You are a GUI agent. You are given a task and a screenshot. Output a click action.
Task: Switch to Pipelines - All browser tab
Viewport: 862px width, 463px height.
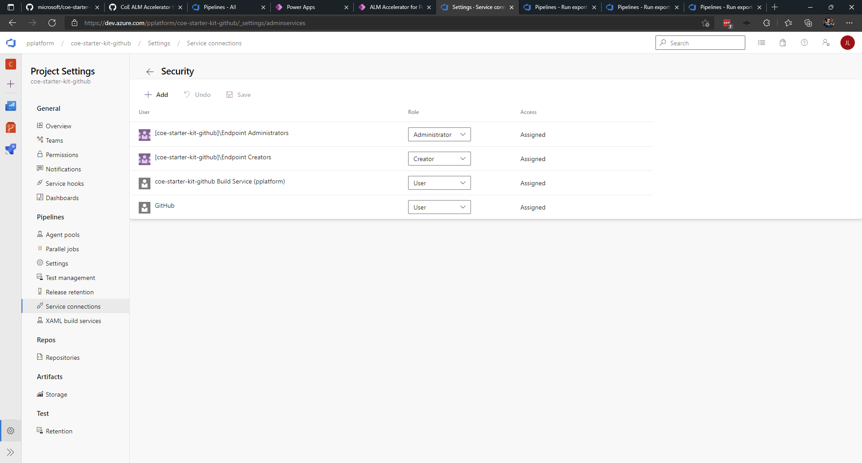(228, 7)
